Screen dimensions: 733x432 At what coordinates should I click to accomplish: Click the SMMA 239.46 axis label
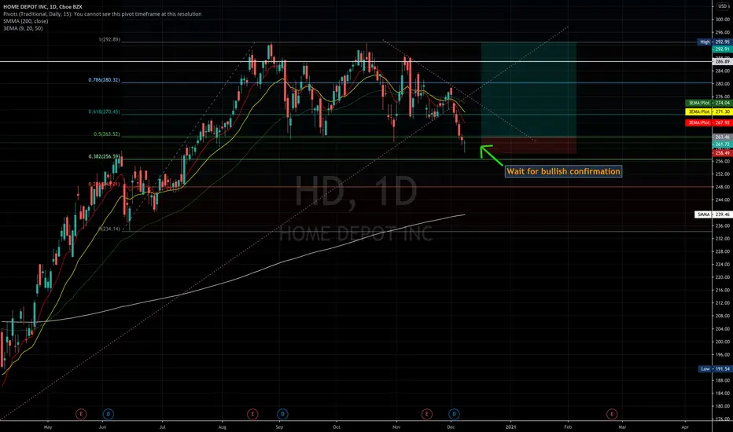tap(713, 214)
